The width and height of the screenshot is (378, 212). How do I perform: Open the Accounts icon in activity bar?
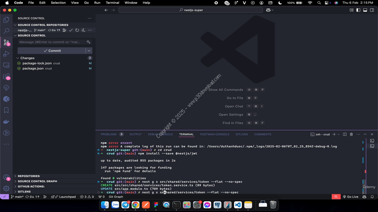coord(6,178)
